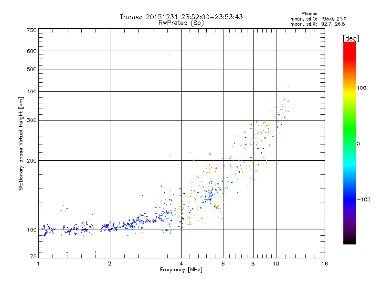Click the topmost orange data point near 420 km

point(288,87)
